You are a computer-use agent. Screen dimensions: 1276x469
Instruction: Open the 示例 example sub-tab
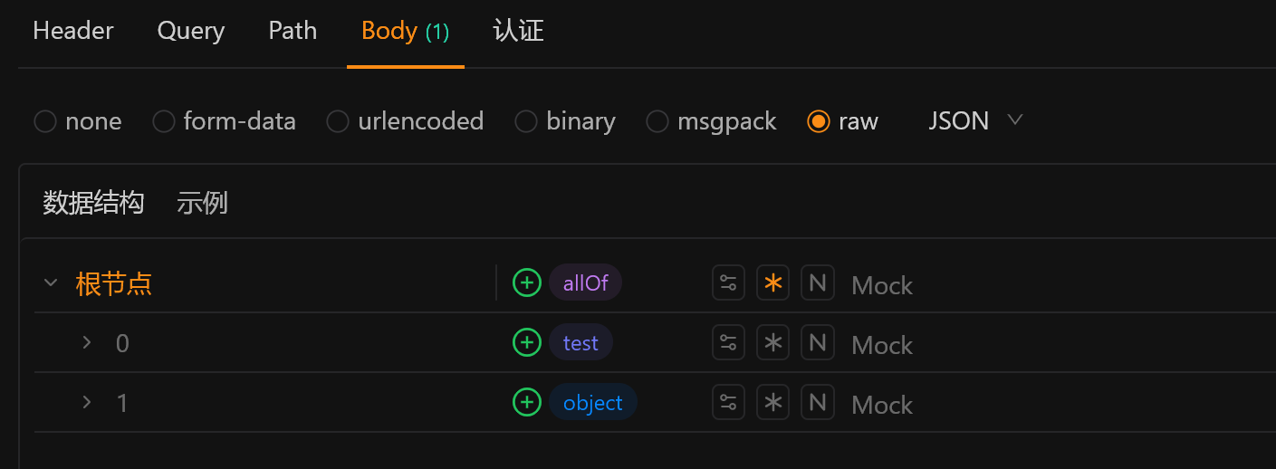point(202,203)
